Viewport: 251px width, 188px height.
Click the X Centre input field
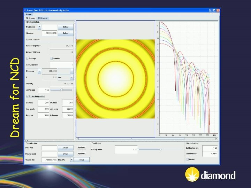tap(44, 103)
